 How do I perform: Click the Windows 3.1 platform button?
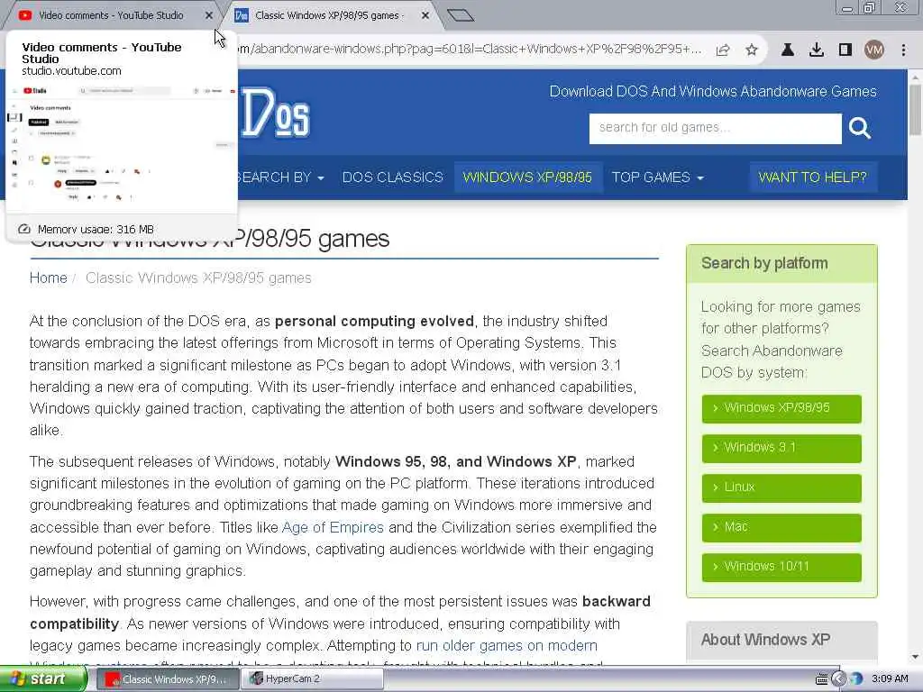click(x=781, y=448)
